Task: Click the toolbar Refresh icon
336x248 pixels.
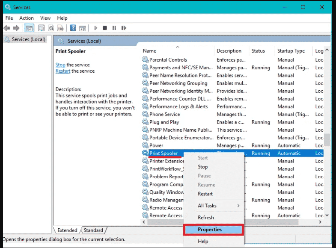Action: click(x=51, y=28)
